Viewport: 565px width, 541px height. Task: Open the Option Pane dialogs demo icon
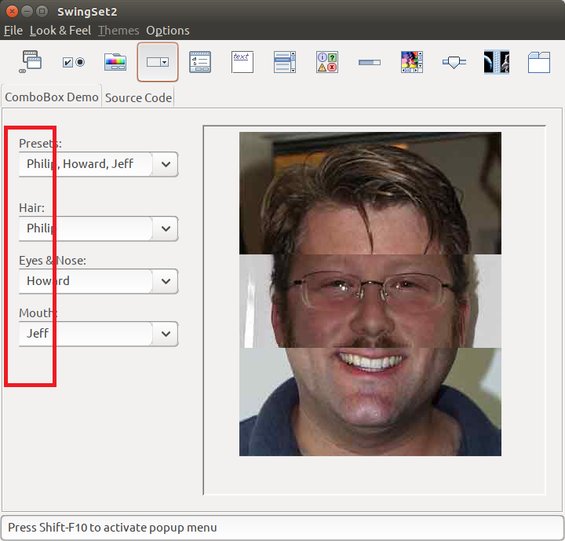coord(327,62)
